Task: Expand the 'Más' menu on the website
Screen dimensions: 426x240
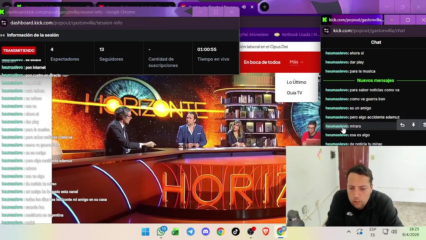Action: click(x=296, y=62)
